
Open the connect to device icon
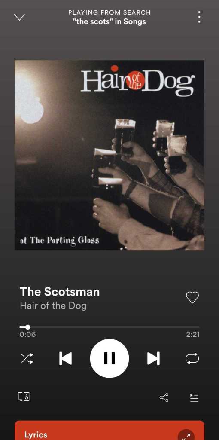coord(24,397)
